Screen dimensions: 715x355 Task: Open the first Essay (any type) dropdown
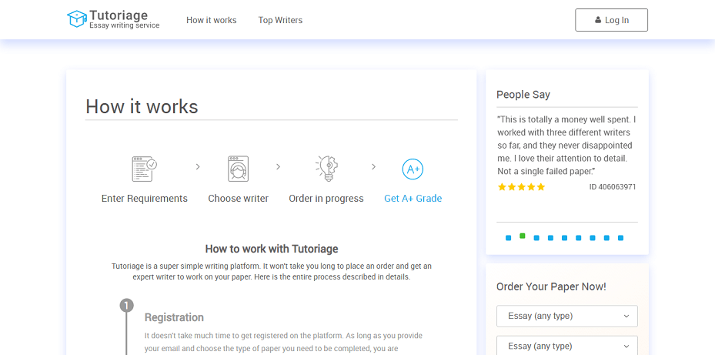(566, 316)
